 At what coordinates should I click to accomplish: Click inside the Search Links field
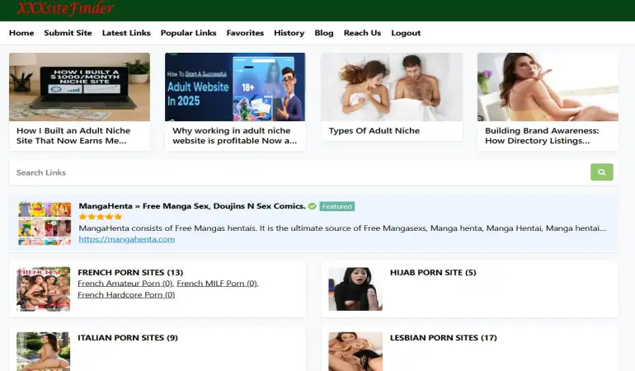tap(297, 172)
